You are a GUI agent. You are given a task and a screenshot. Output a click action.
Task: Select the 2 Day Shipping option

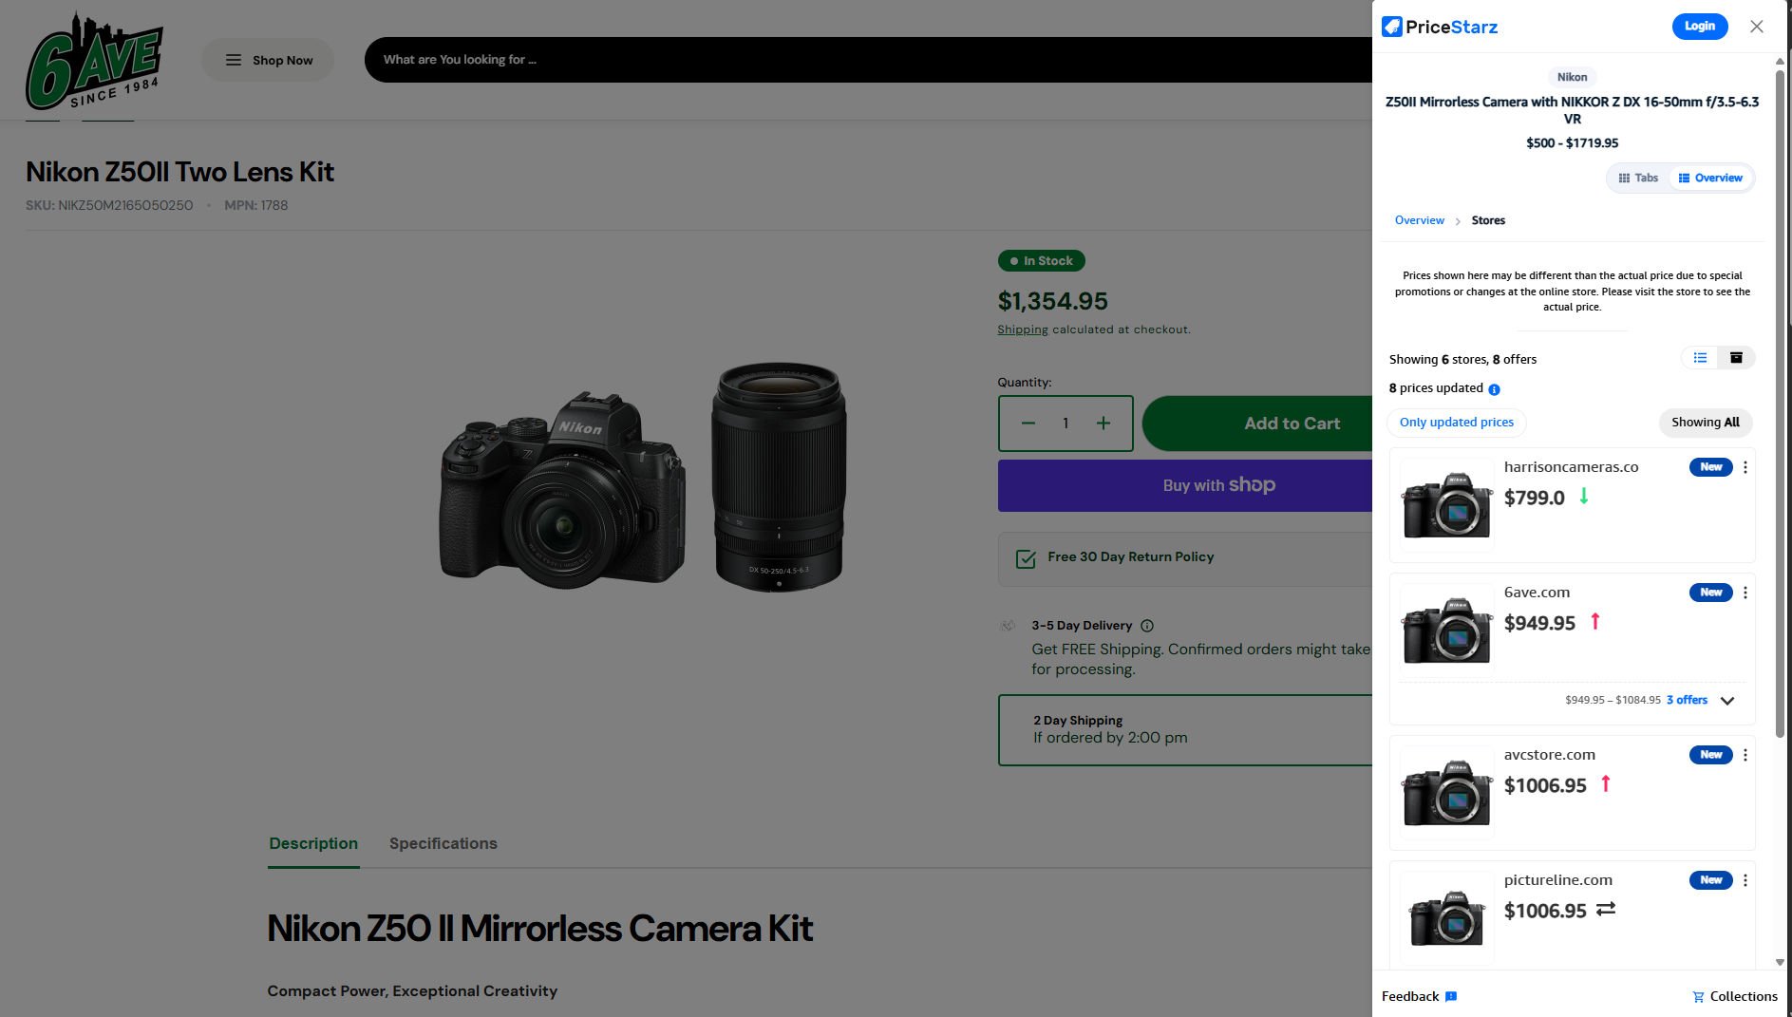pyautogui.click(x=1185, y=730)
